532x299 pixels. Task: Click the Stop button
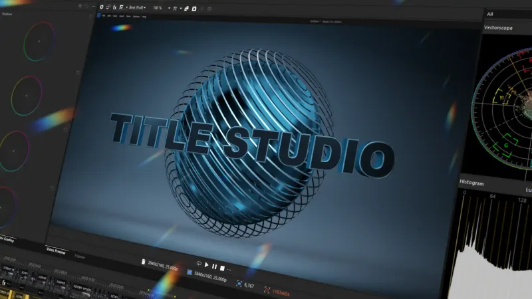point(222,268)
